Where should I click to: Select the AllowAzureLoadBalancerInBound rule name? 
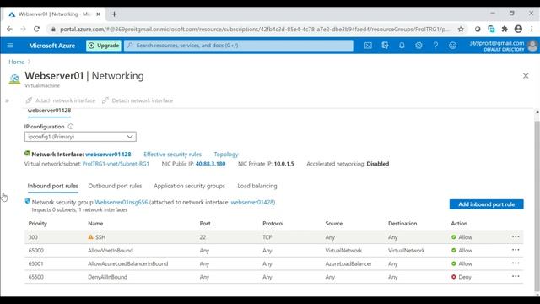coord(127,263)
